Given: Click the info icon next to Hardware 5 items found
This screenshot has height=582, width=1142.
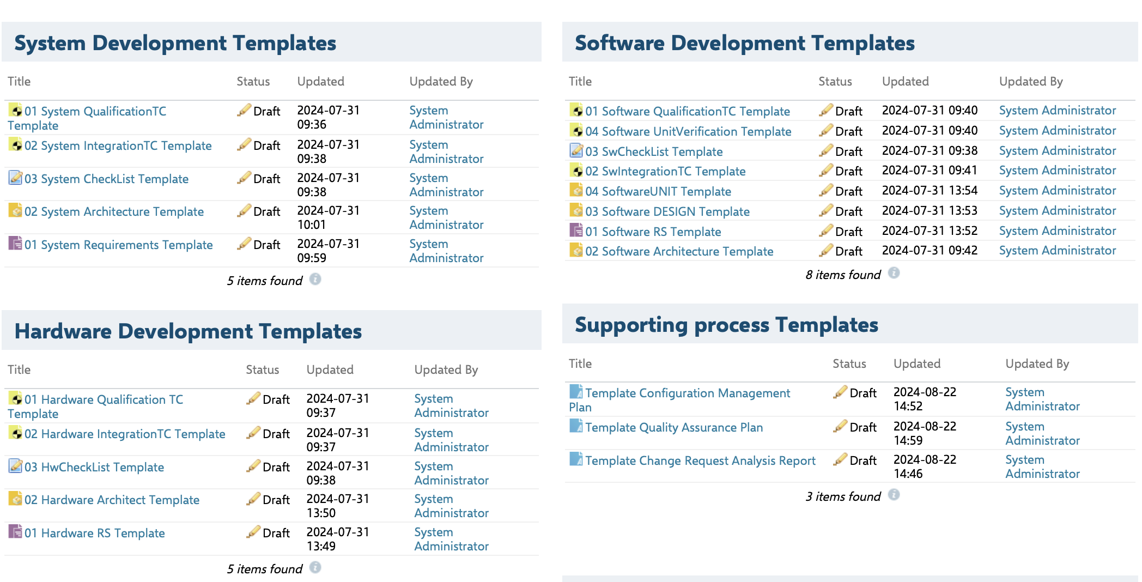Looking at the screenshot, I should pos(315,568).
